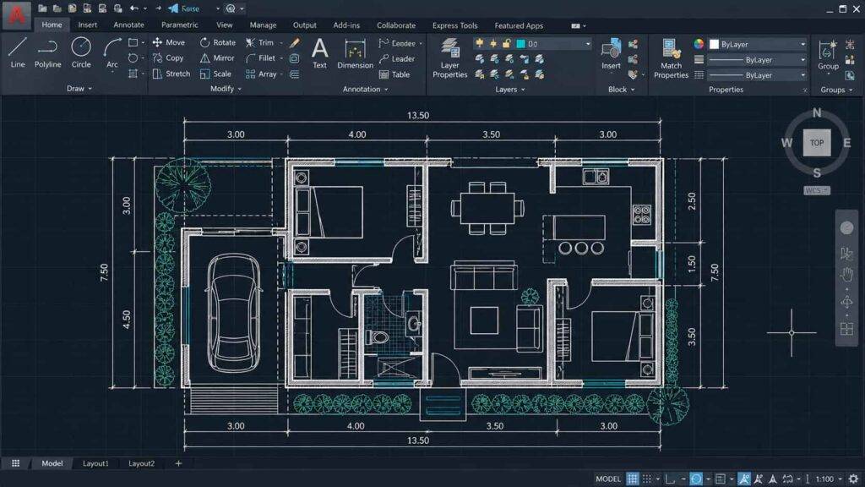Toggle the layer on/off lightbulb icon

click(479, 43)
